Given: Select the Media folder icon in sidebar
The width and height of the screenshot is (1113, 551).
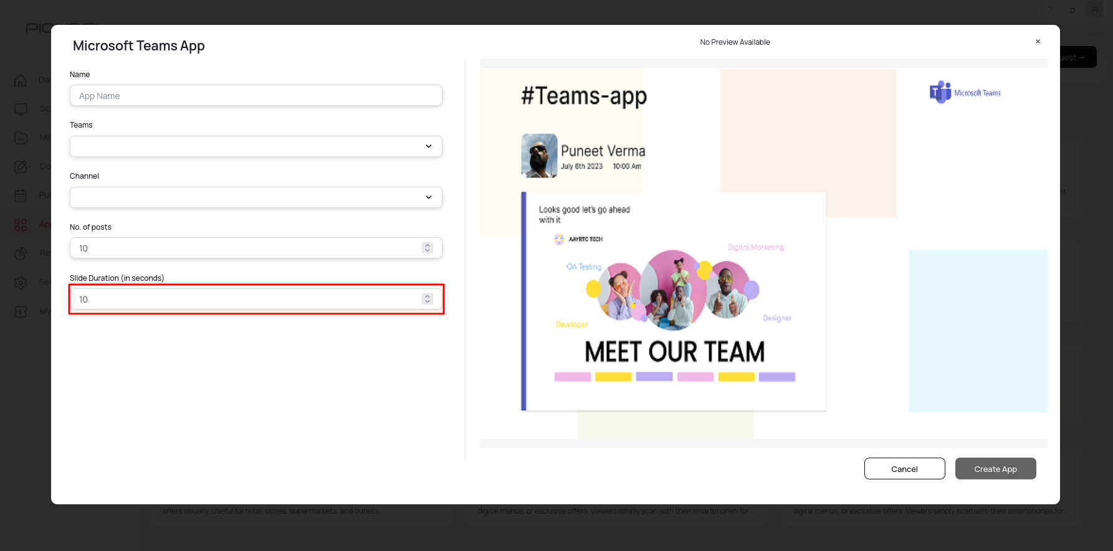Looking at the screenshot, I should coord(21,138).
